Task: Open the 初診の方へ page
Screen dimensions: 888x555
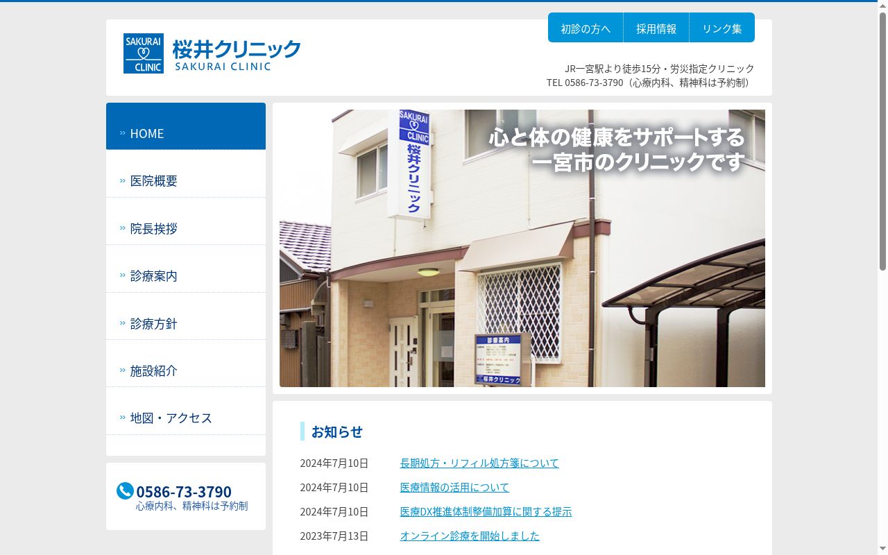Action: [x=586, y=28]
